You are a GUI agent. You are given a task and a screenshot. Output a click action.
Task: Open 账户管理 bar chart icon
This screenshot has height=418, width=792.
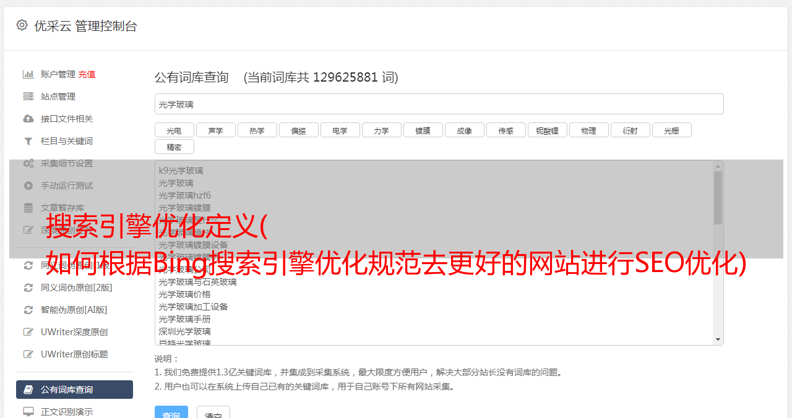tap(28, 74)
